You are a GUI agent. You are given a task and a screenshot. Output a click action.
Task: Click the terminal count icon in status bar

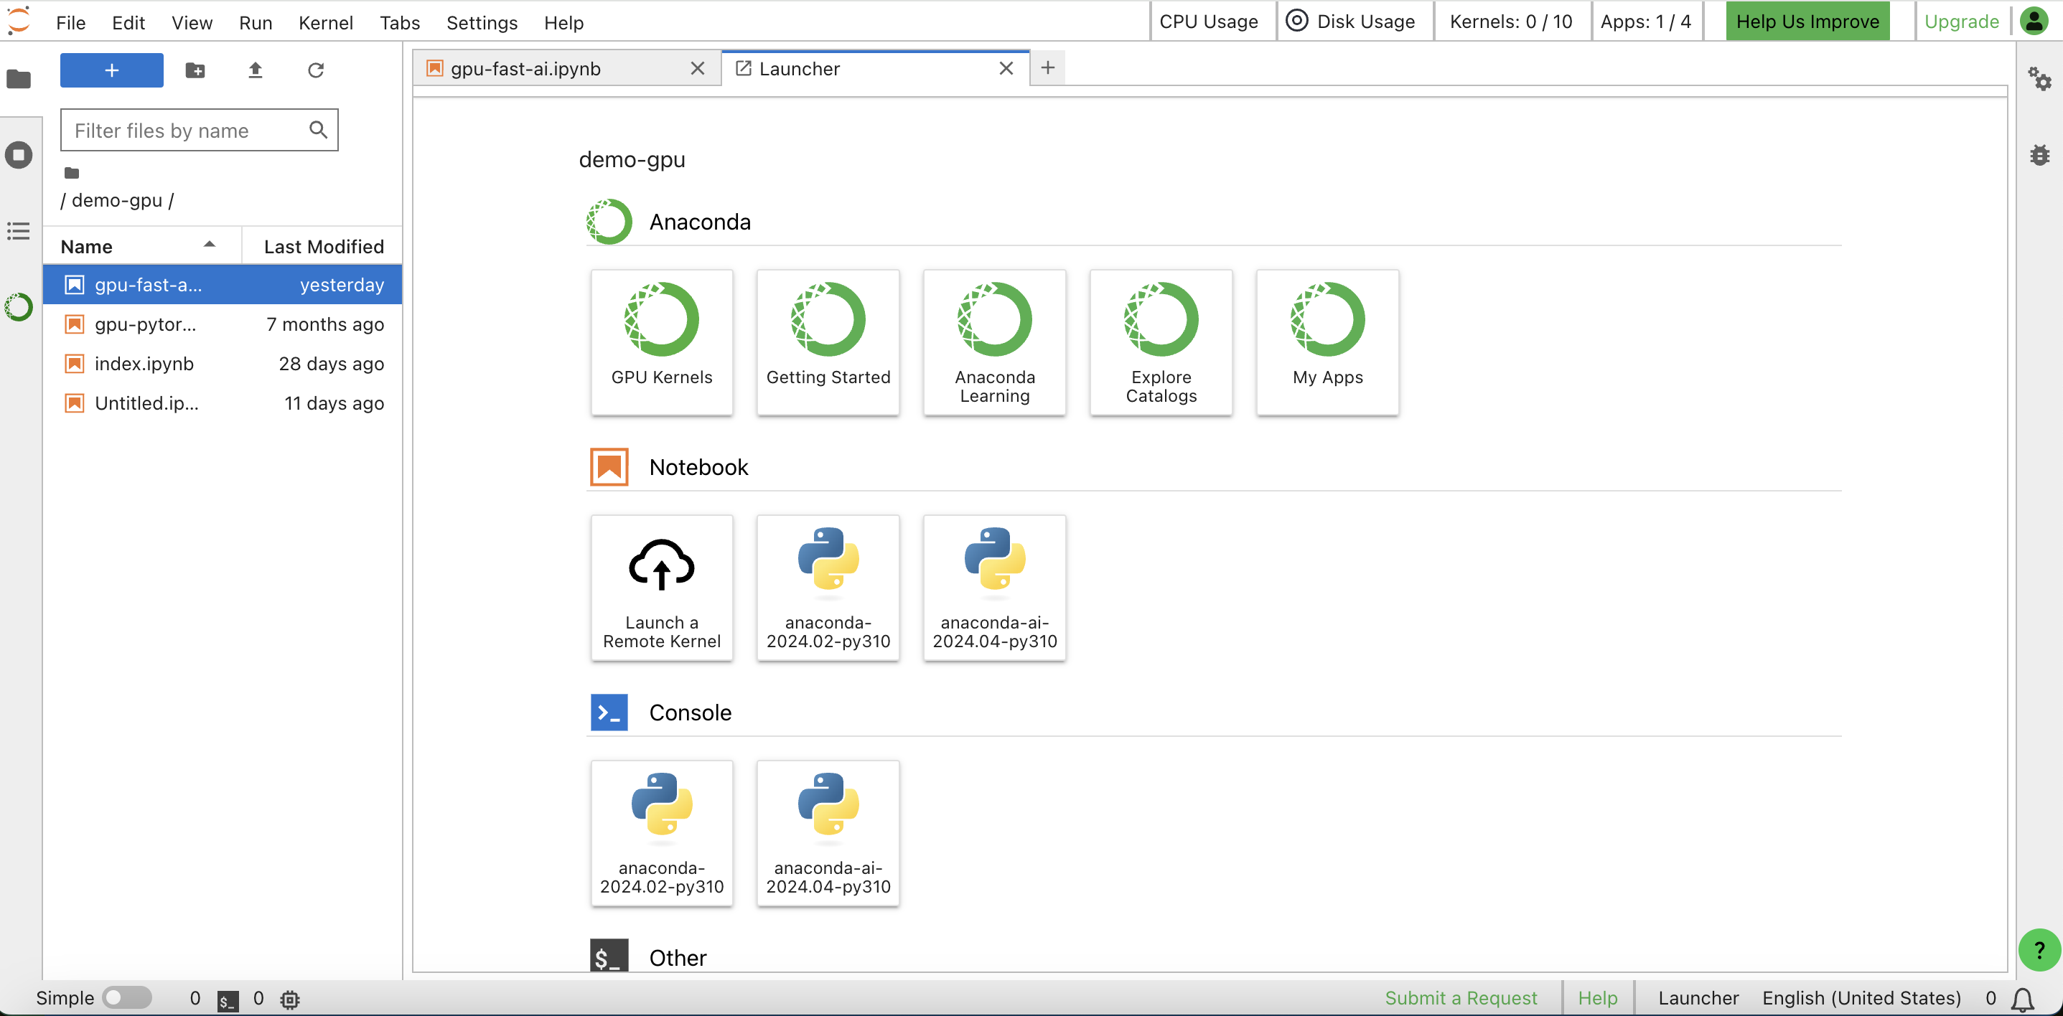tap(228, 999)
